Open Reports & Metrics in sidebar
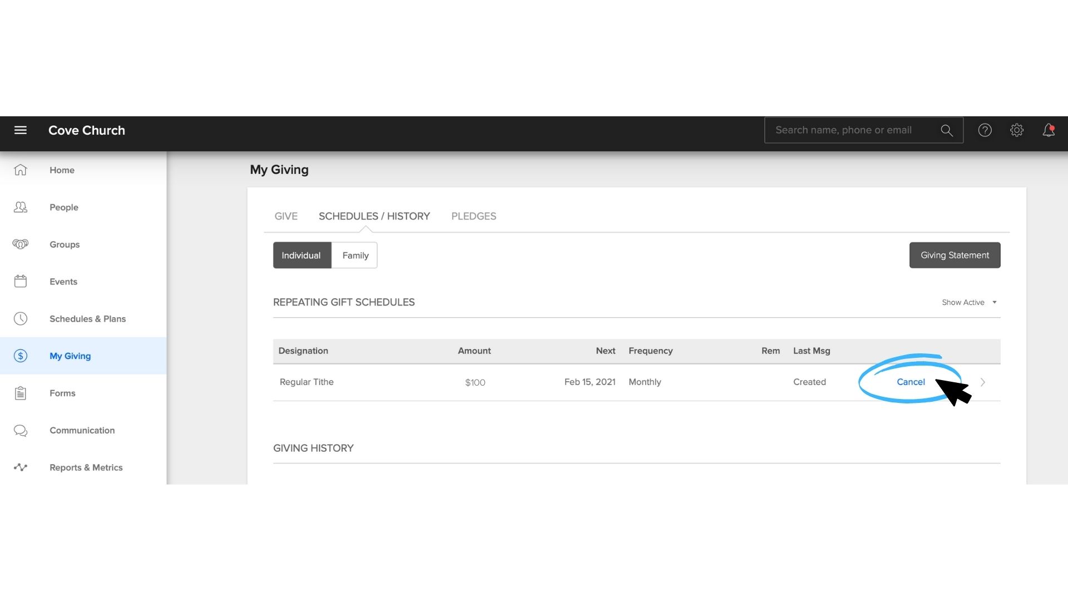The image size is (1068, 601). (x=83, y=467)
